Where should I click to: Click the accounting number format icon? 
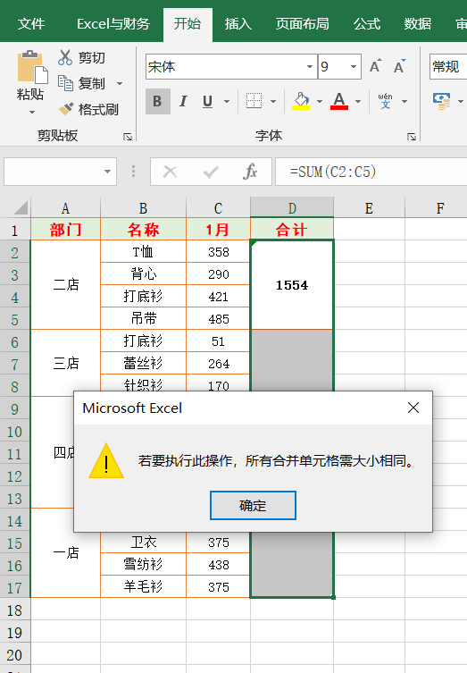(442, 101)
